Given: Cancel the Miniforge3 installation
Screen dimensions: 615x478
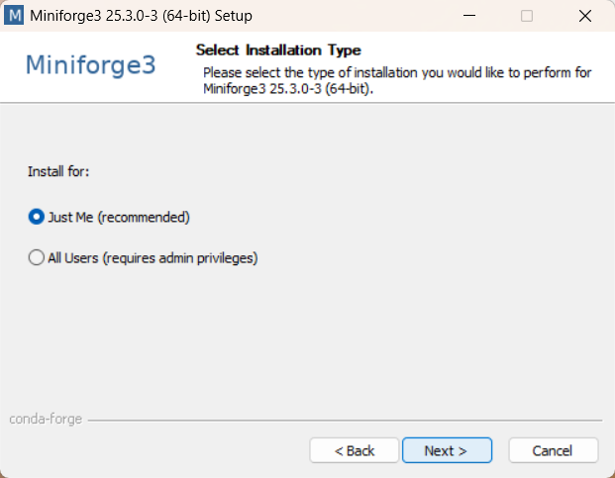Looking at the screenshot, I should (554, 450).
